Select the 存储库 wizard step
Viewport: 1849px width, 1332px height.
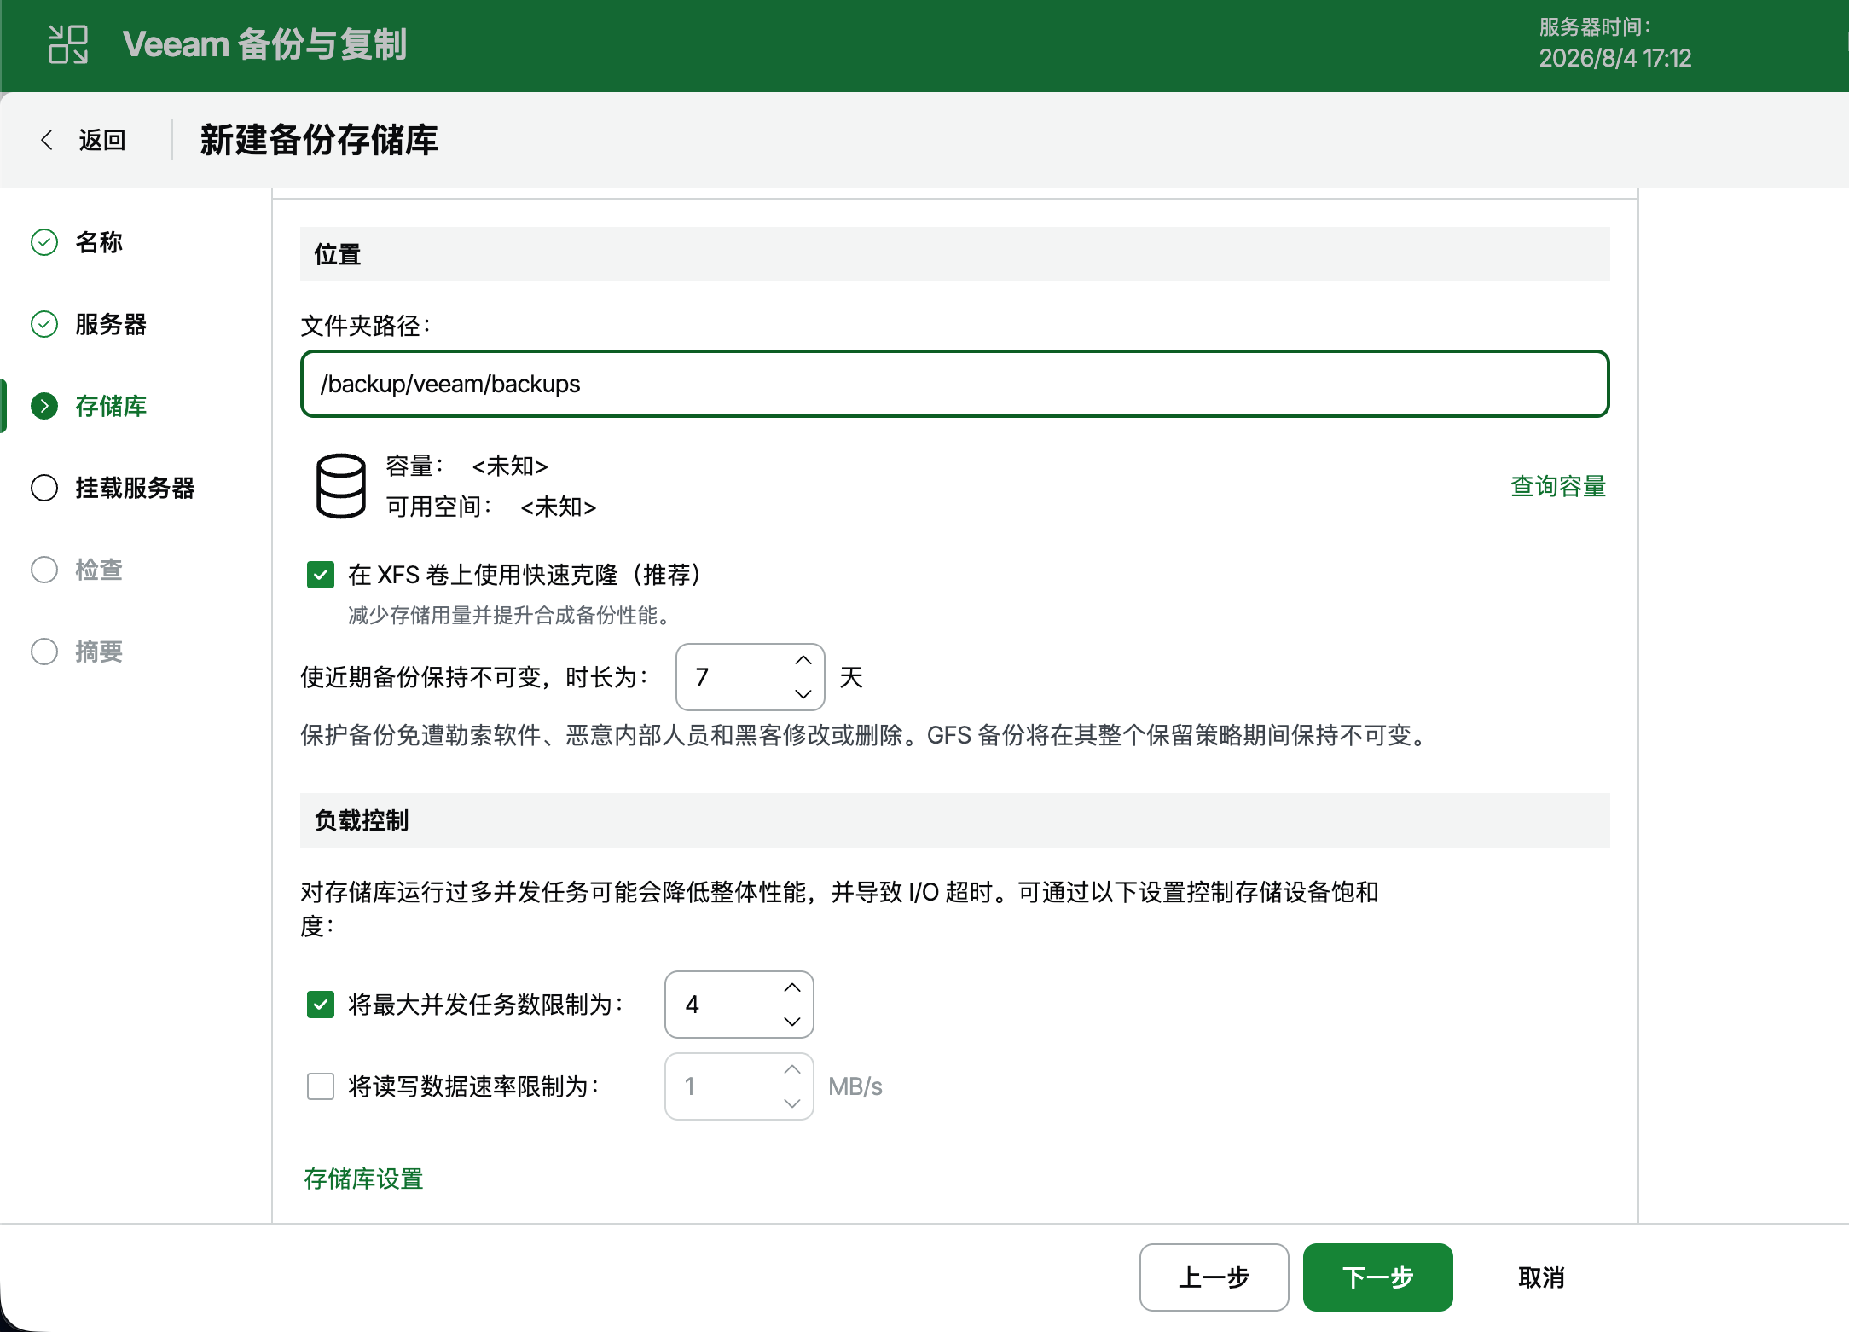pyautogui.click(x=111, y=406)
